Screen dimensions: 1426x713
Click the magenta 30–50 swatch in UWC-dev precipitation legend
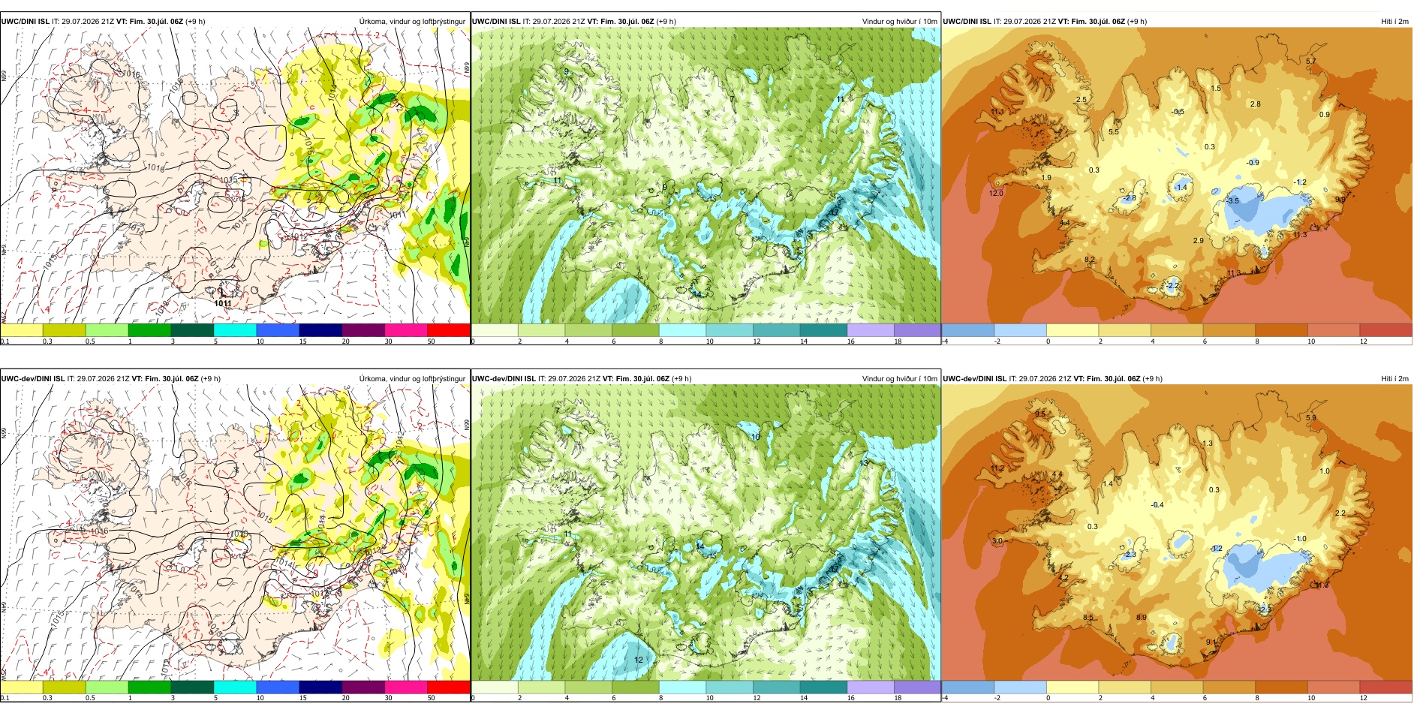click(x=406, y=687)
